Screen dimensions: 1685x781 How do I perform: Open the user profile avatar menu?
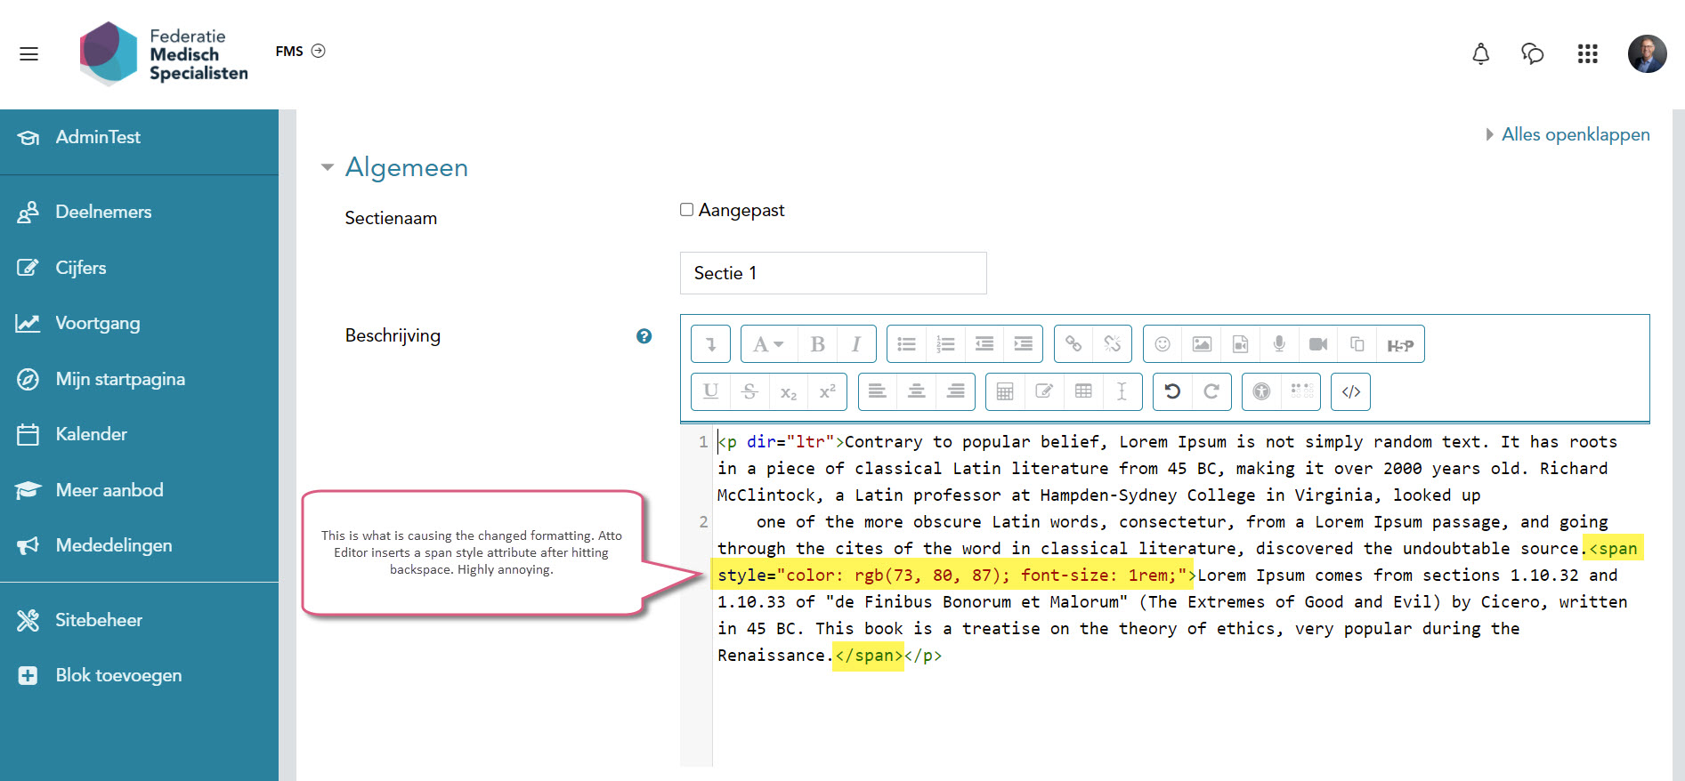pyautogui.click(x=1647, y=54)
